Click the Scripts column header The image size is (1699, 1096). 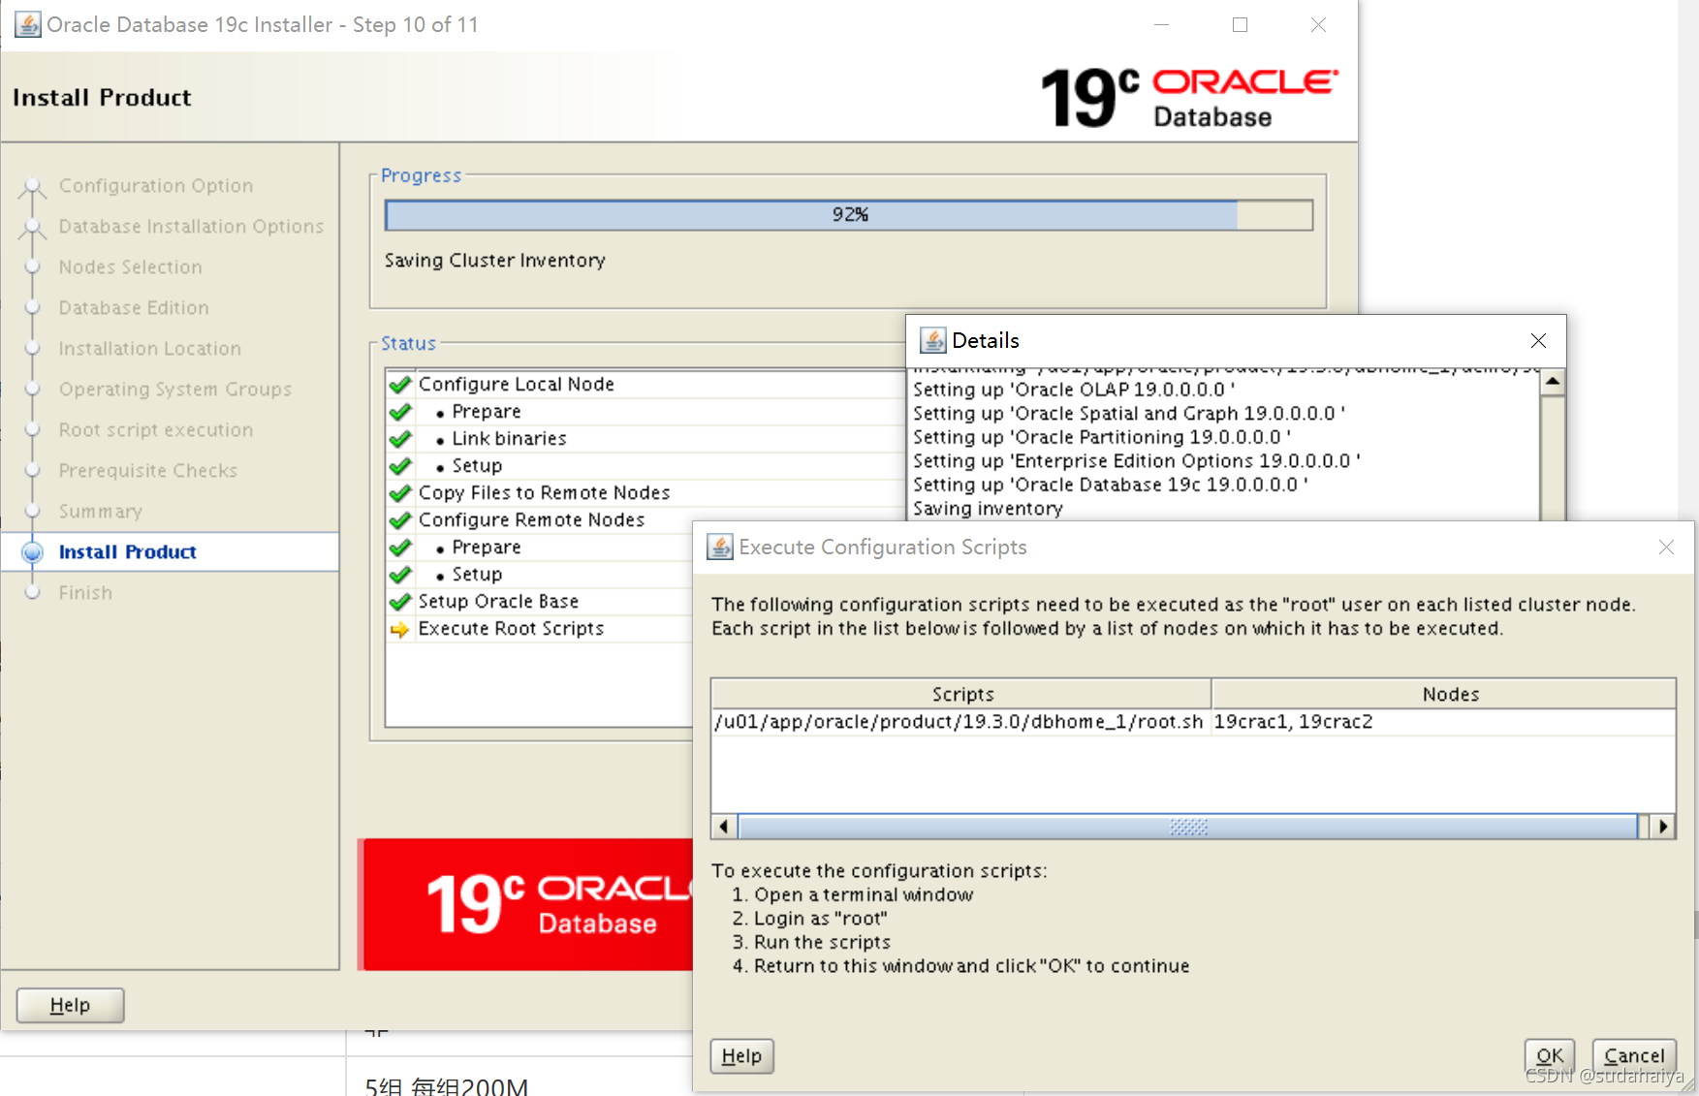962,694
